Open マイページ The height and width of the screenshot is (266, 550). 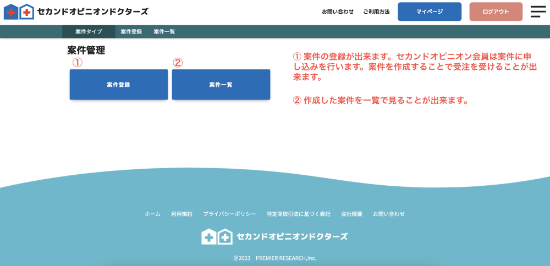[x=430, y=12]
